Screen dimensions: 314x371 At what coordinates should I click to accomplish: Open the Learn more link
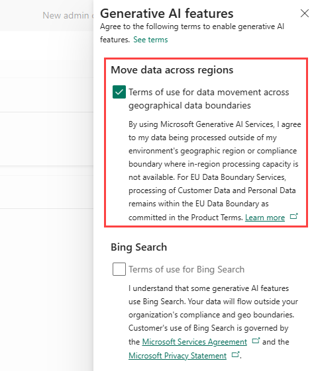point(265,217)
